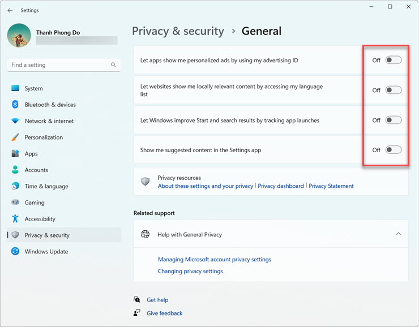Viewport: 419px width, 327px height.
Task: Select the Network & internet Wi-Fi icon
Action: [15, 121]
